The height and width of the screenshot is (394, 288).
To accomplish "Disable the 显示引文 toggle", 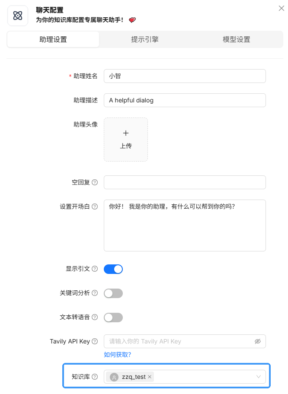I will tap(113, 269).
